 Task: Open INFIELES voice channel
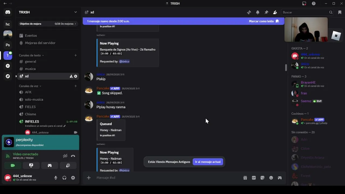pyautogui.click(x=48, y=122)
